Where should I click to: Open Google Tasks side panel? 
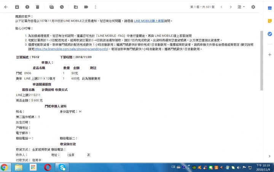coord(270,34)
